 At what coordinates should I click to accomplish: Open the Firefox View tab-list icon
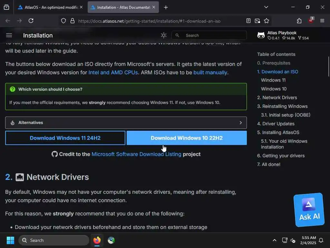(6, 7)
